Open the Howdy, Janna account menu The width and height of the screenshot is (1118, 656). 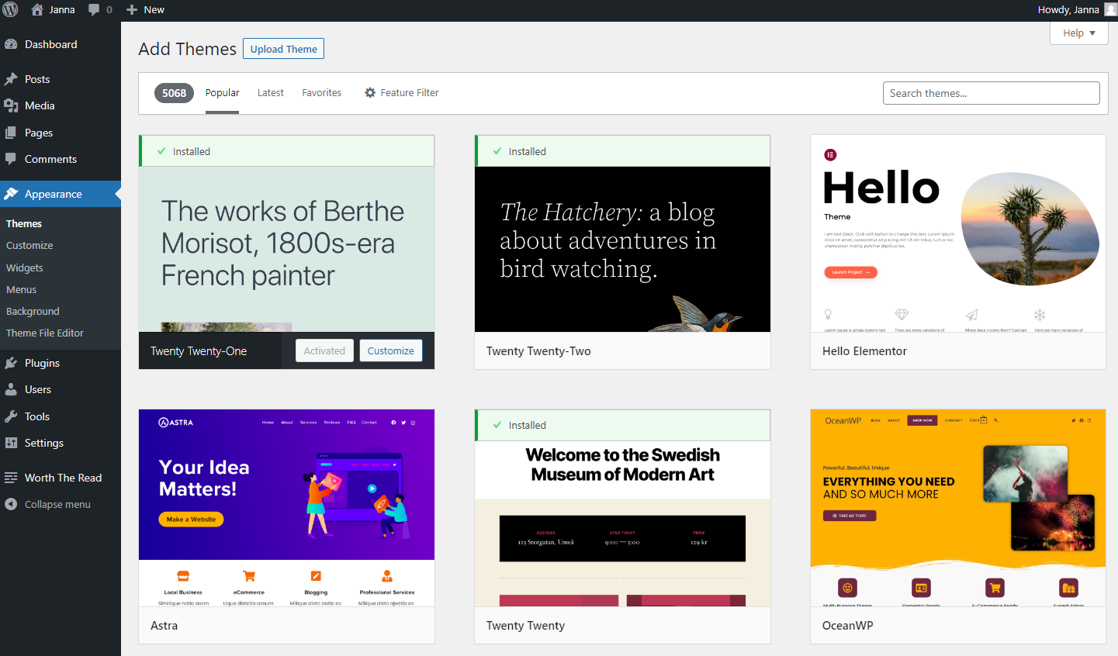point(1076,9)
